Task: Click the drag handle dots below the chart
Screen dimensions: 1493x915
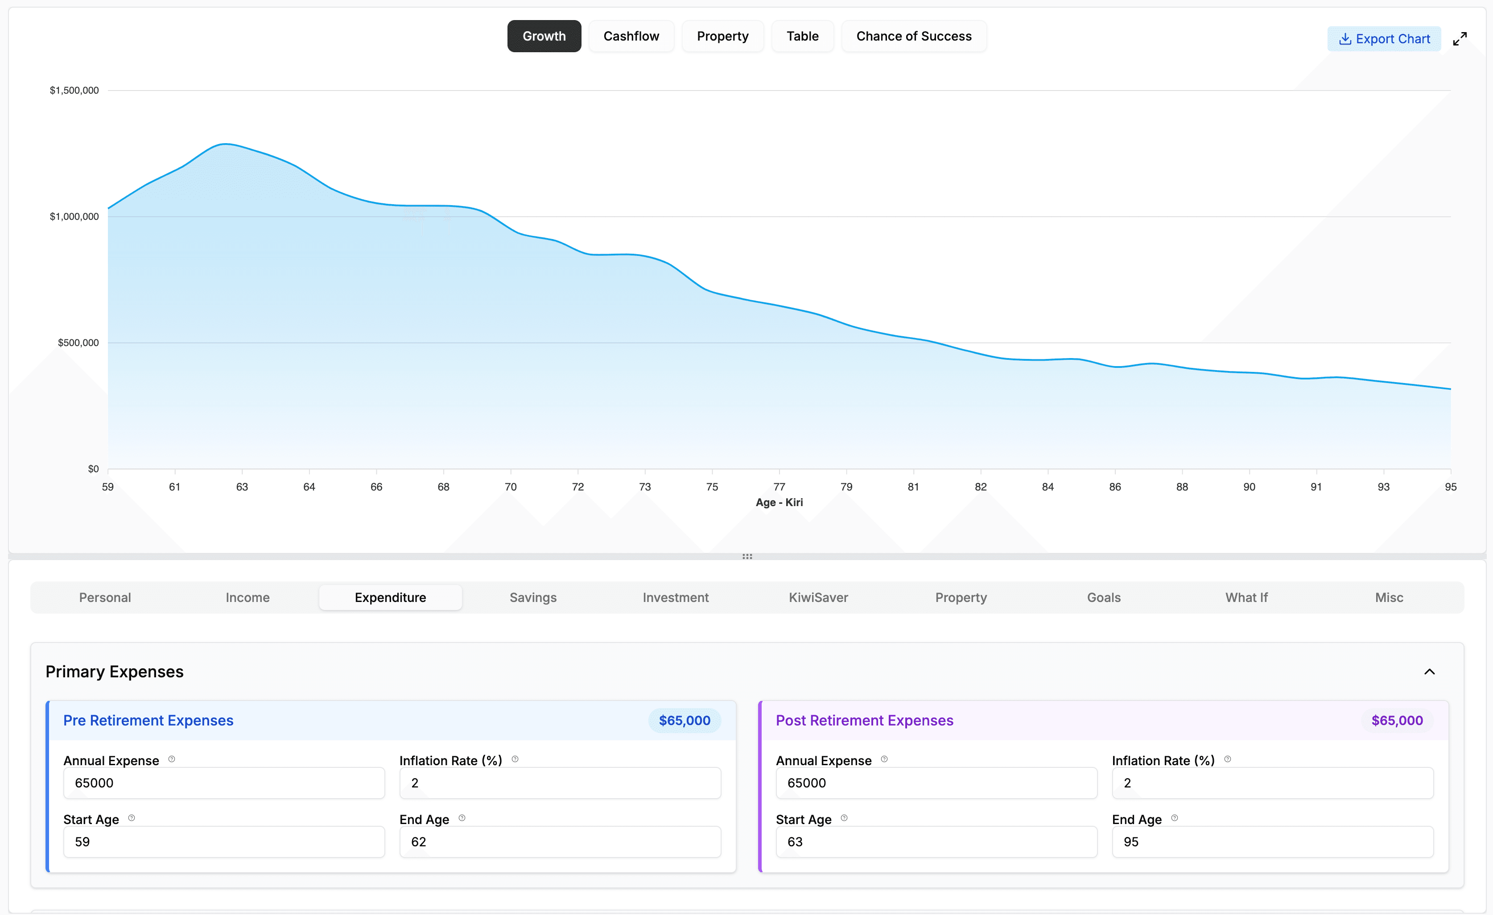Action: click(x=747, y=556)
